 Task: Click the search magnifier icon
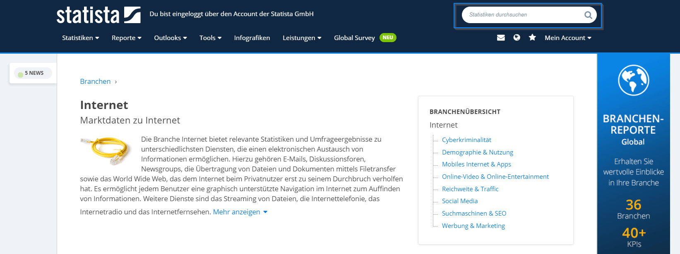click(x=588, y=15)
